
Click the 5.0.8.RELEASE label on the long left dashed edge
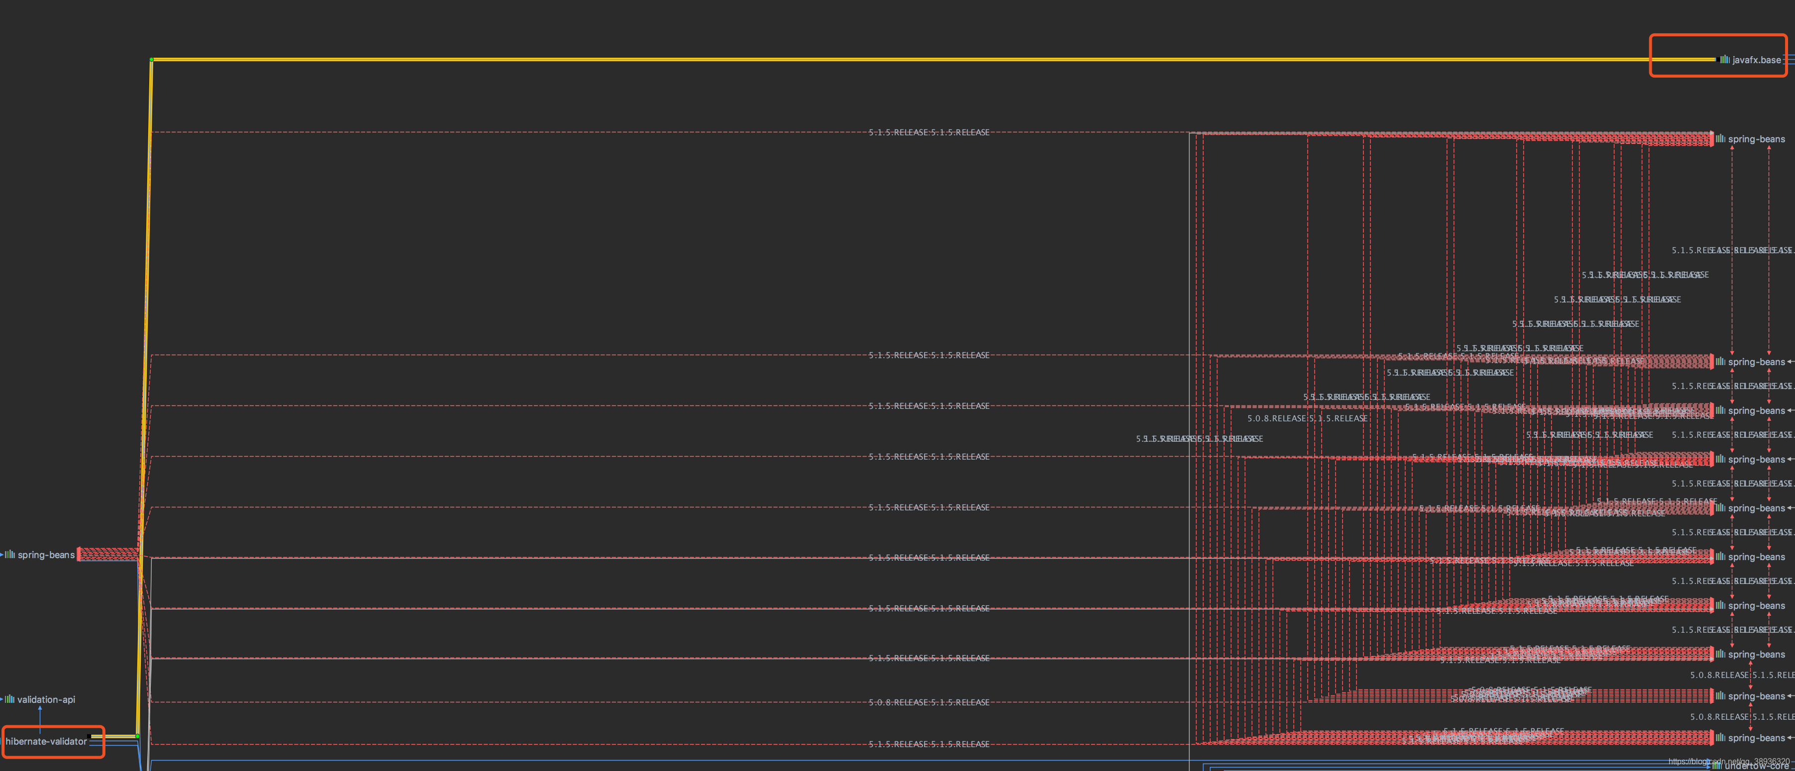click(x=929, y=702)
